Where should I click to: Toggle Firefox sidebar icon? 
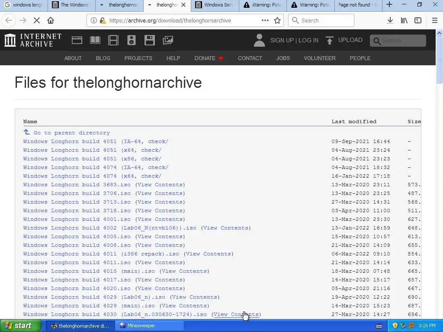[x=418, y=20]
